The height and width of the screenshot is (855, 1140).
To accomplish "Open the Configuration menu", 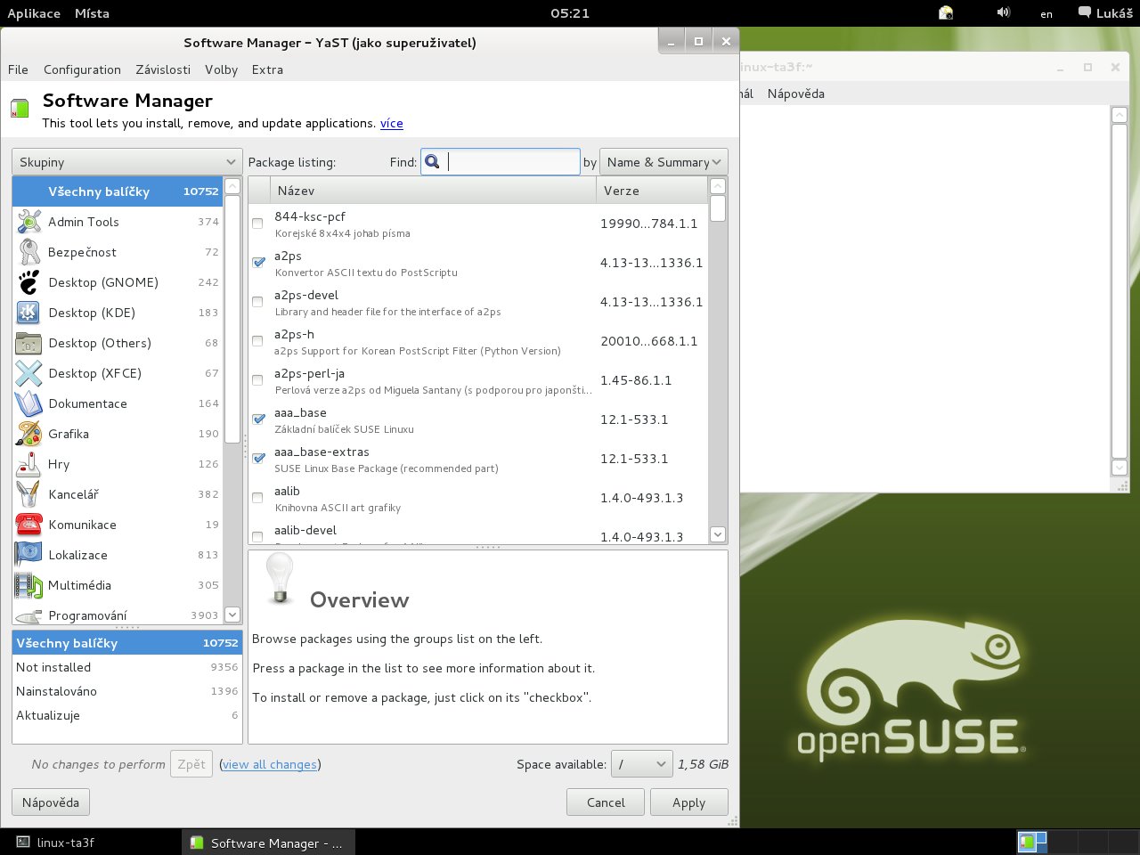I will coord(82,69).
